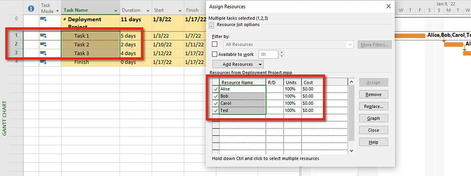
Task: Click Resource Name column header
Action: coord(242,82)
